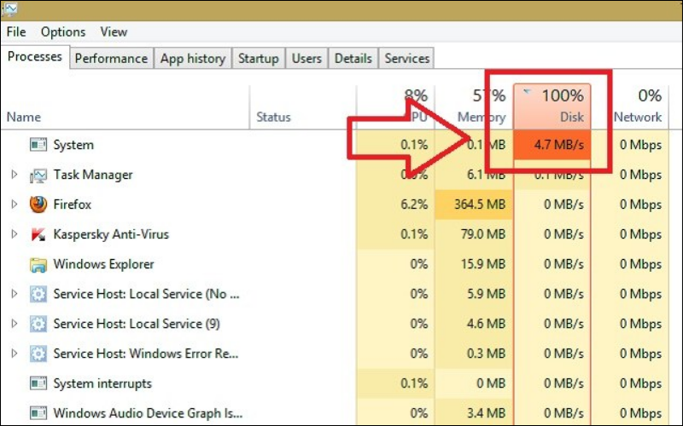
Task: Sort by the Network column header
Action: [630, 106]
